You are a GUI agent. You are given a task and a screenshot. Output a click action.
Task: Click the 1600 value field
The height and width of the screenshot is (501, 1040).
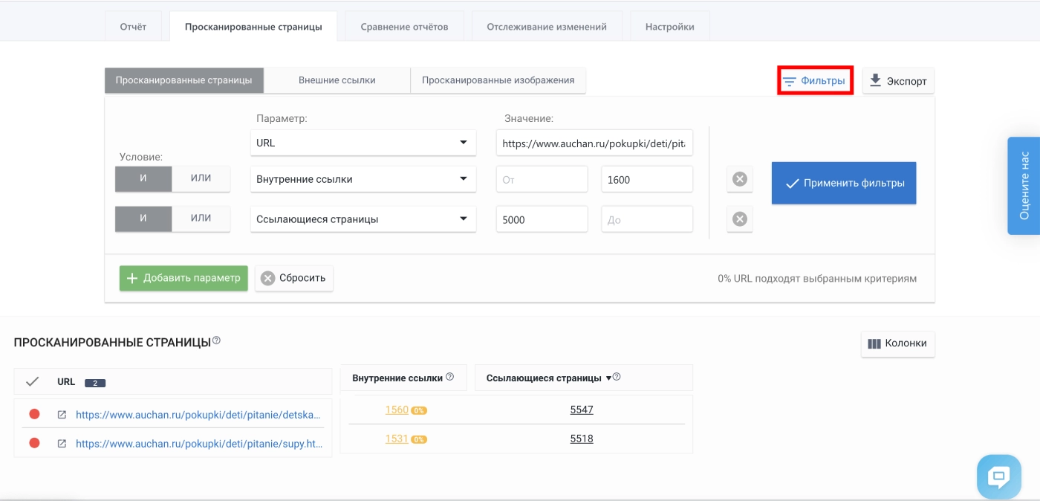pyautogui.click(x=647, y=179)
